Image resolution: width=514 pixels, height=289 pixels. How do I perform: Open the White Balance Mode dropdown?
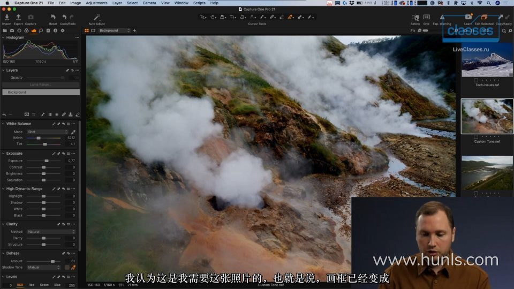48,132
